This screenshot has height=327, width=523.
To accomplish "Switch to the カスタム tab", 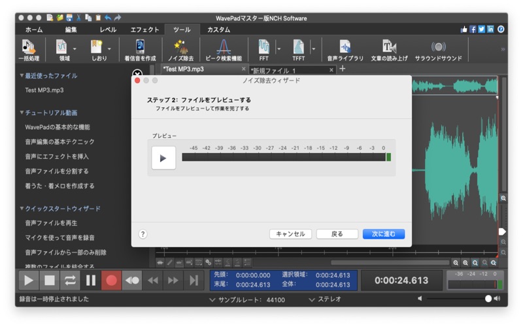I will (219, 29).
